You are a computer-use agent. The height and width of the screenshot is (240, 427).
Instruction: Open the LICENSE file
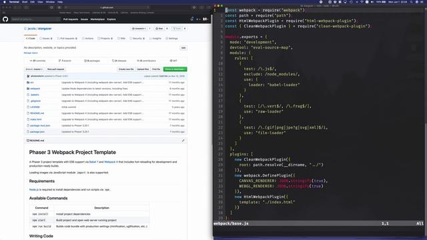click(35, 107)
